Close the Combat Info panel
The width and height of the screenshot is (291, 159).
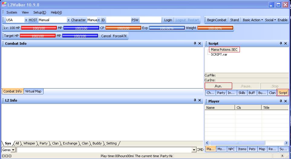point(200,43)
